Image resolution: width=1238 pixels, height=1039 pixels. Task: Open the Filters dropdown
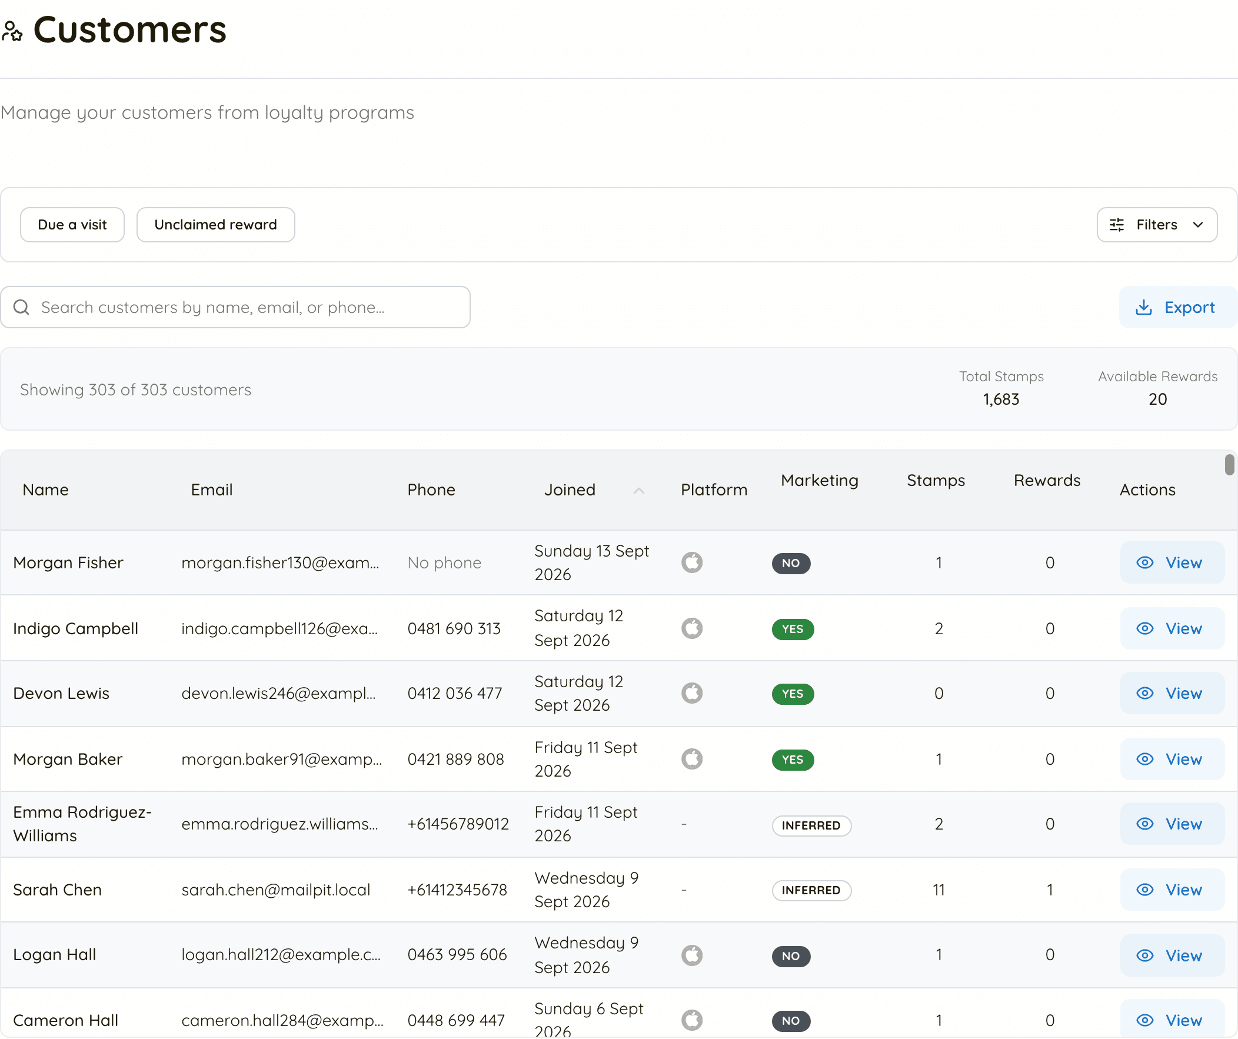pos(1157,225)
